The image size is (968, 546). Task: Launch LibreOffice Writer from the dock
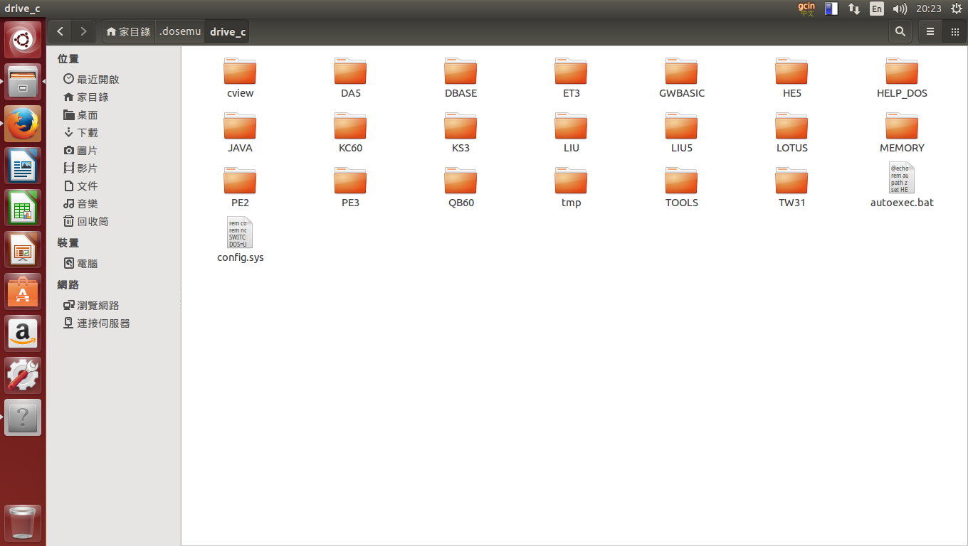23,165
